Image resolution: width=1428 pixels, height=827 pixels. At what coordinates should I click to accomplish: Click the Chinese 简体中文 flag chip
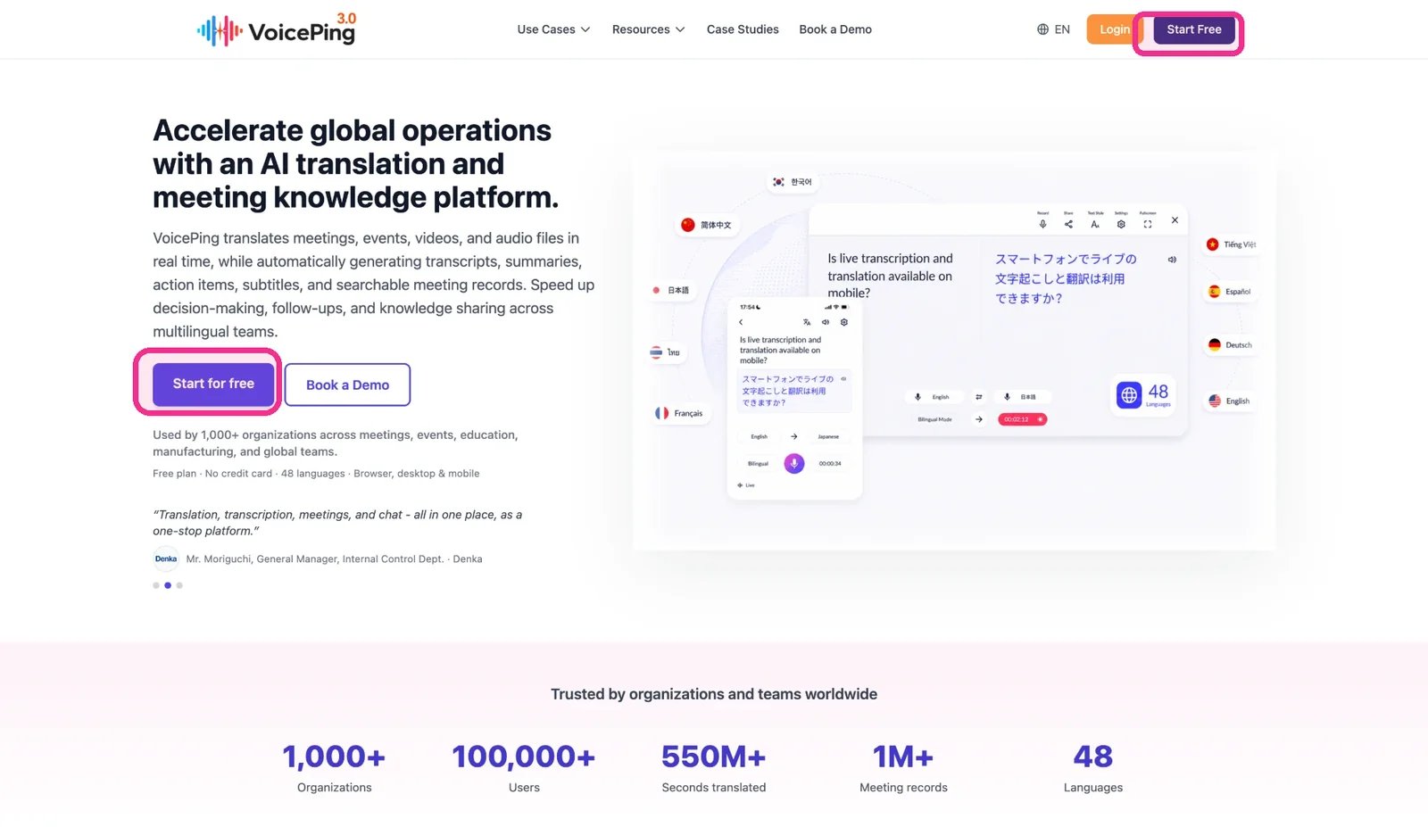click(x=706, y=225)
